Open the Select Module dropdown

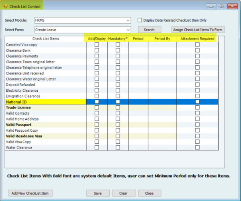[128, 20]
